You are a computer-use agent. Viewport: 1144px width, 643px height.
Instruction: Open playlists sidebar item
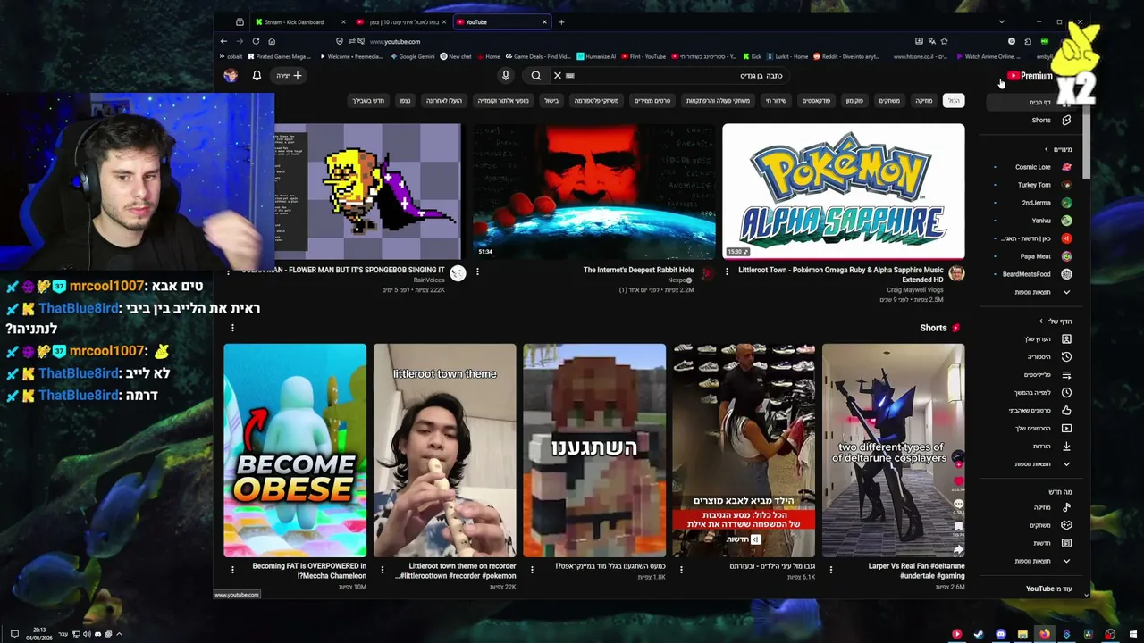pos(1033,375)
